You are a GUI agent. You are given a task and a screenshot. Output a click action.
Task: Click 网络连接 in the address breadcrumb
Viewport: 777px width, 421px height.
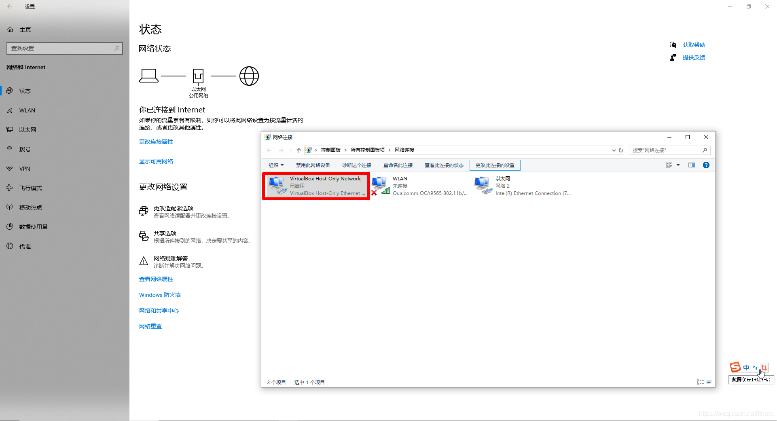click(x=404, y=150)
